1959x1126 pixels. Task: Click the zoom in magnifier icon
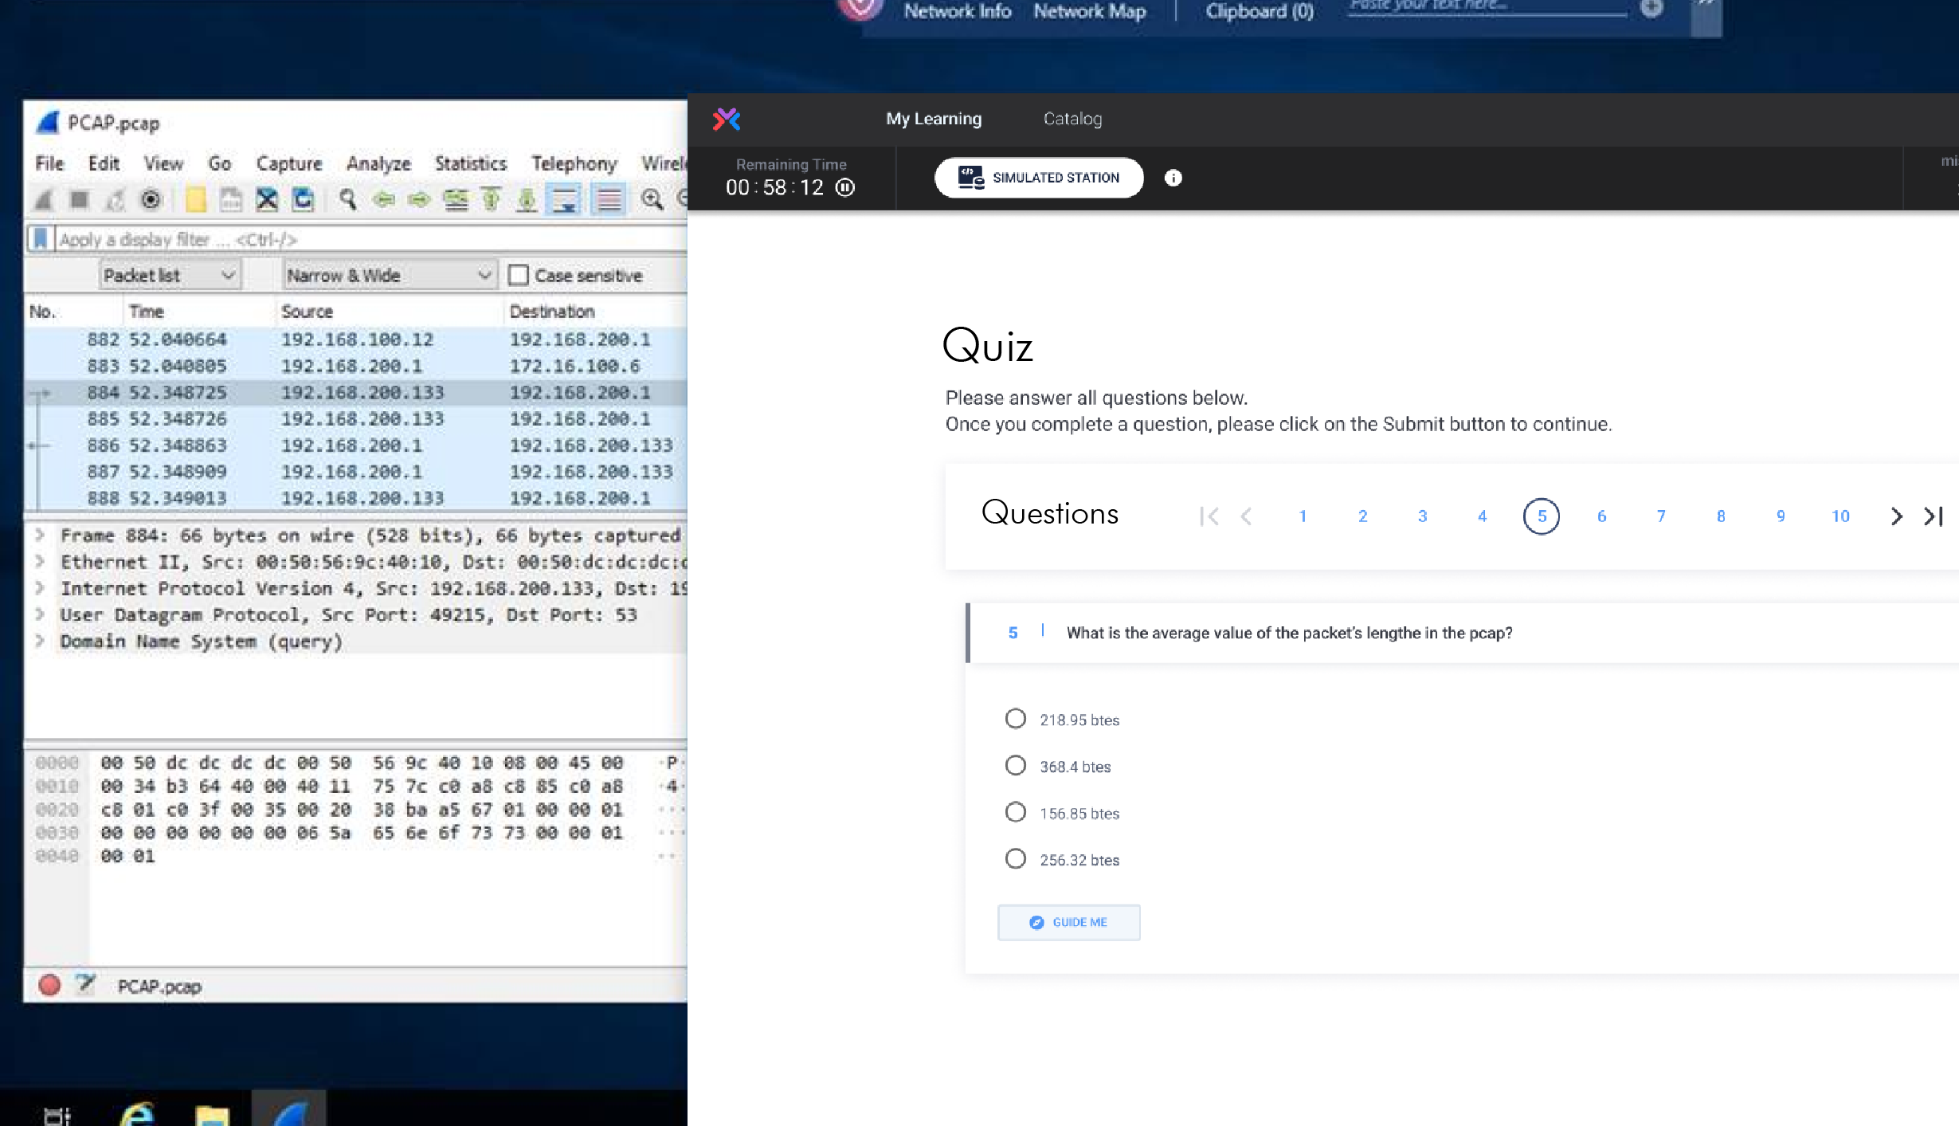(x=652, y=199)
